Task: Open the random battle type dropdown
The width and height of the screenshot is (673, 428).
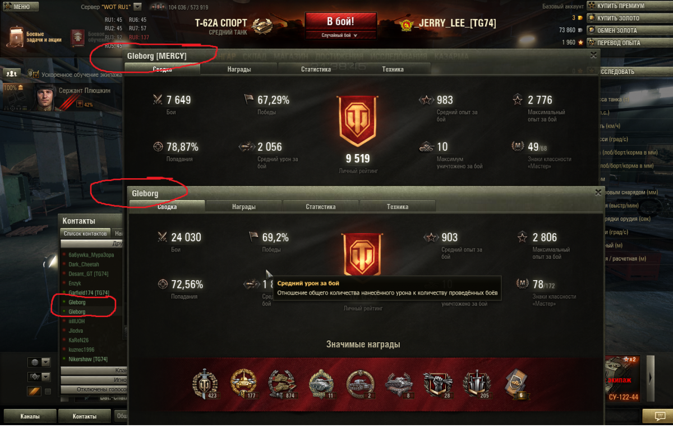Action: (x=339, y=35)
